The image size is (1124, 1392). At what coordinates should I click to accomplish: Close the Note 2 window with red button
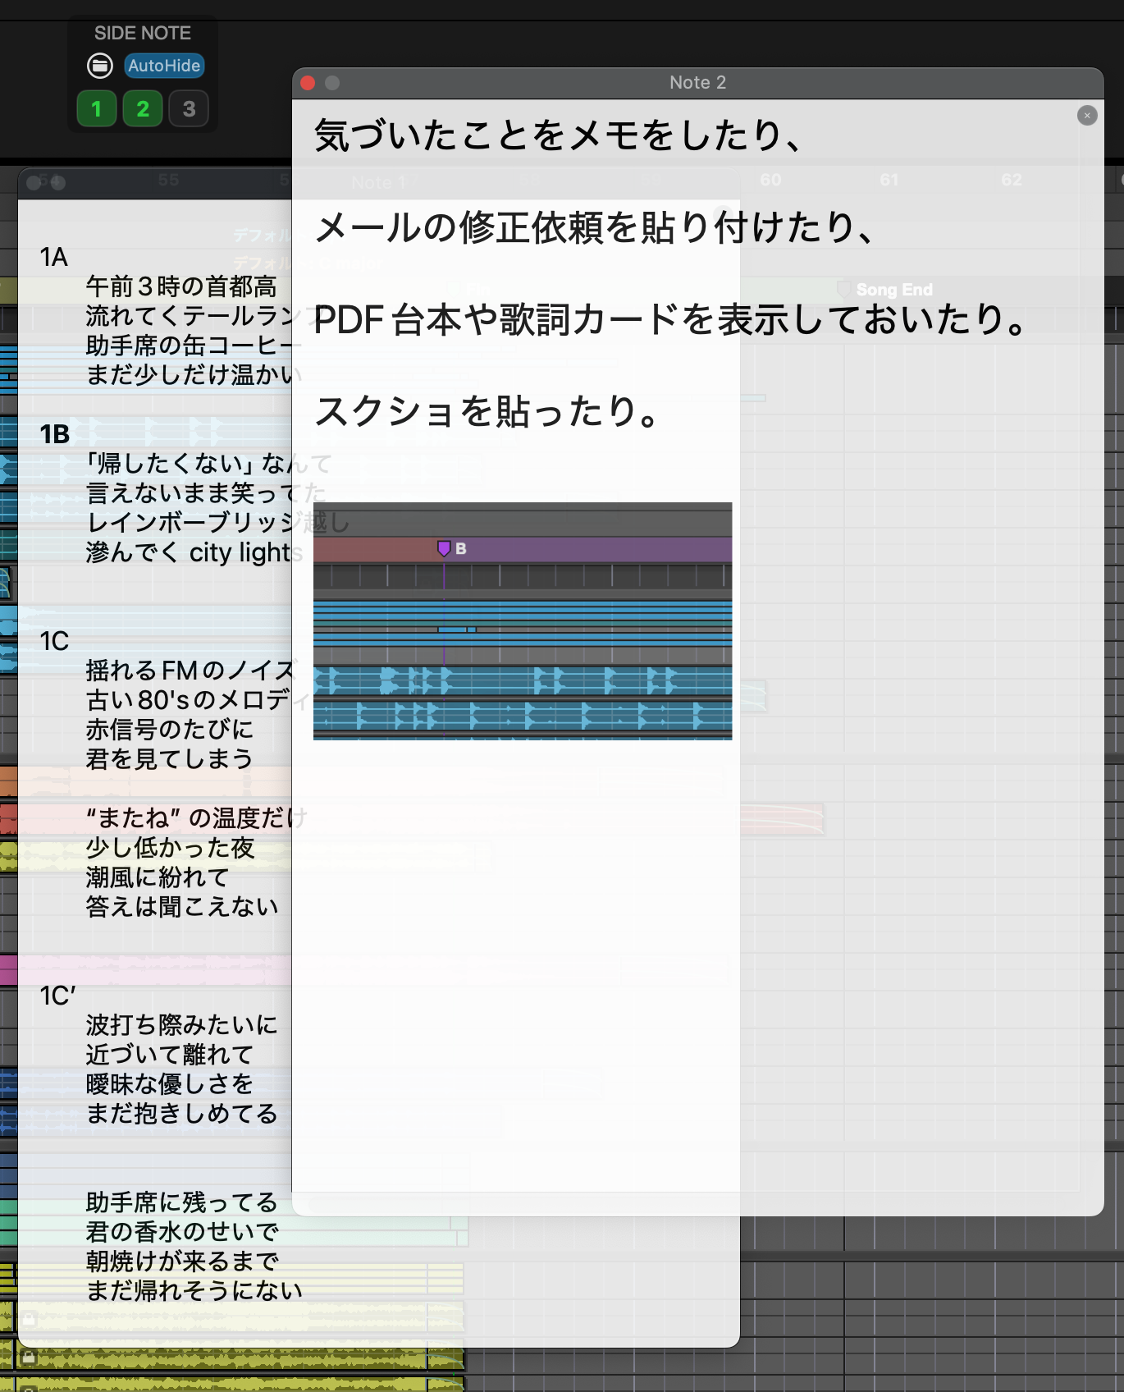pos(308,83)
